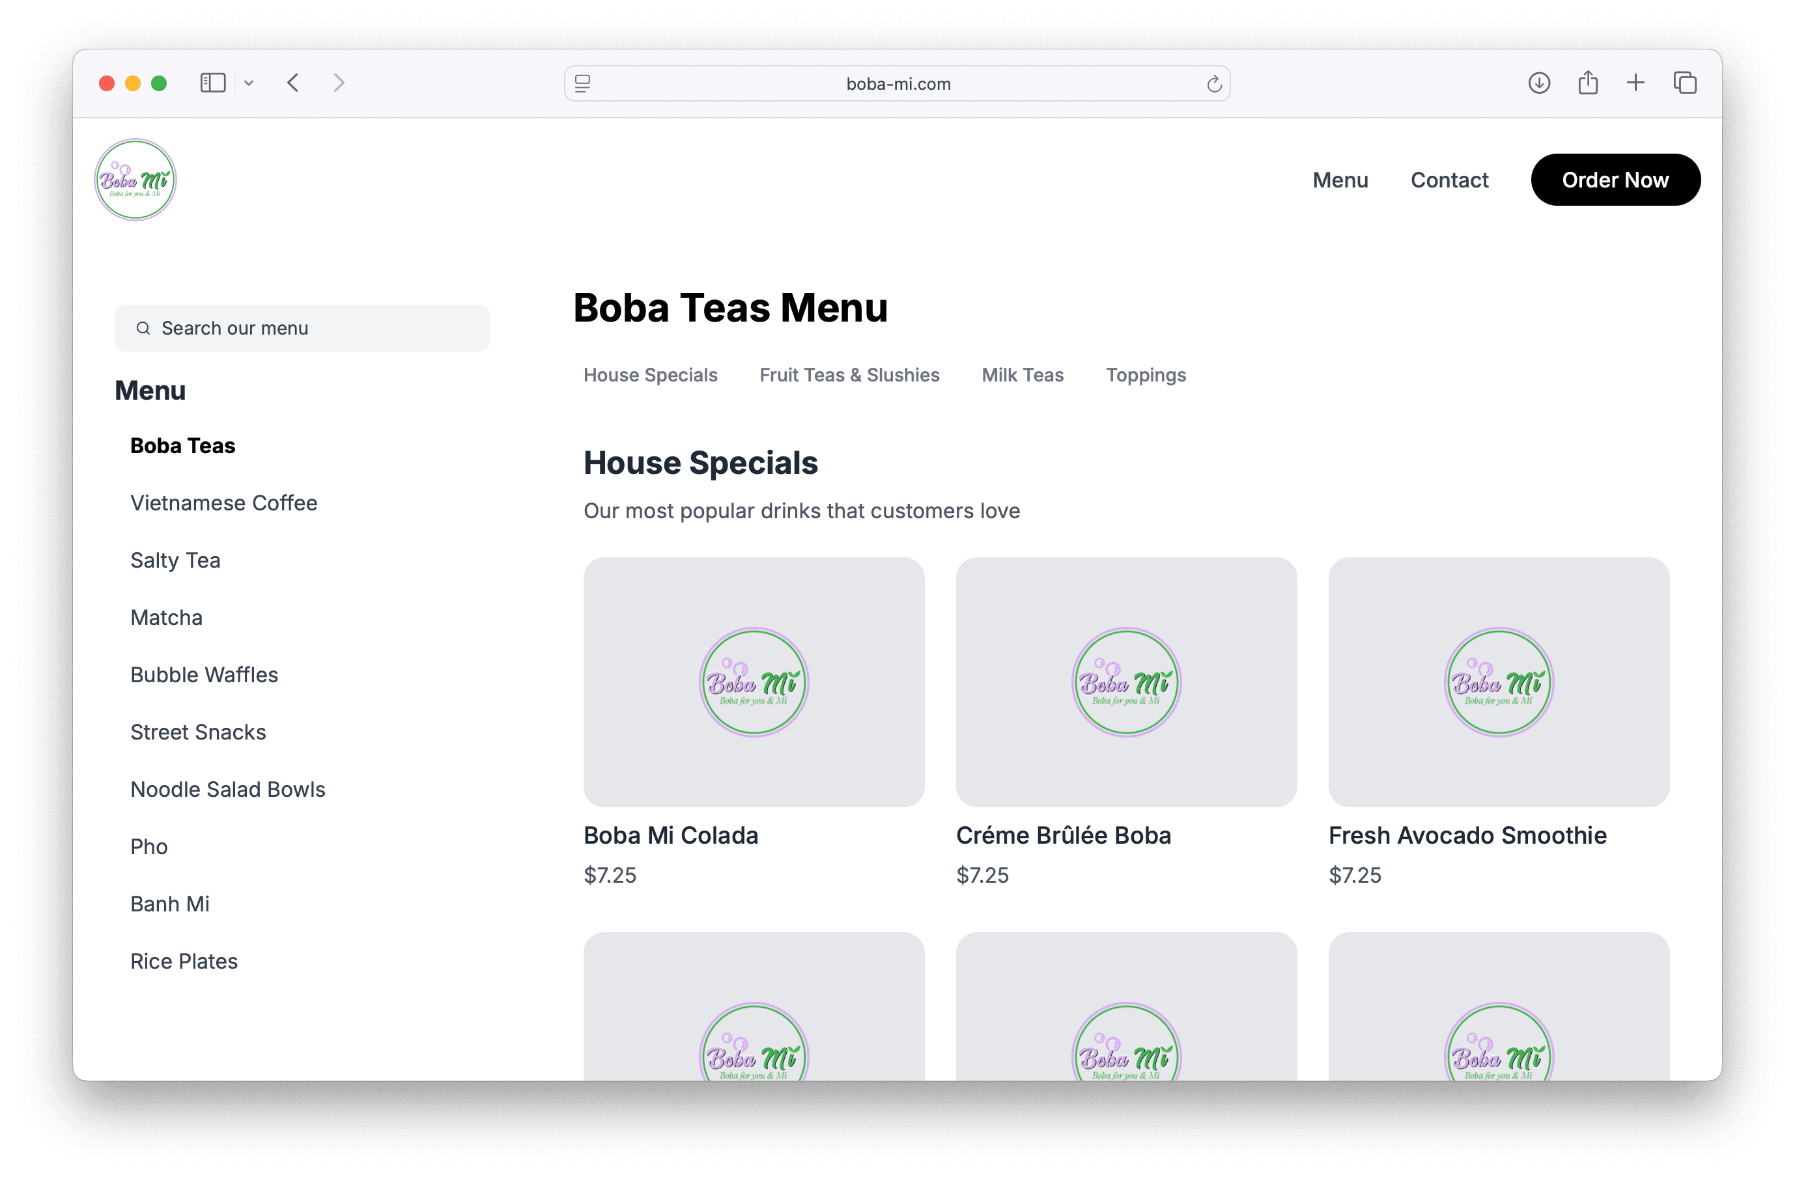
Task: Open the Safari downloads icon
Action: [1538, 83]
